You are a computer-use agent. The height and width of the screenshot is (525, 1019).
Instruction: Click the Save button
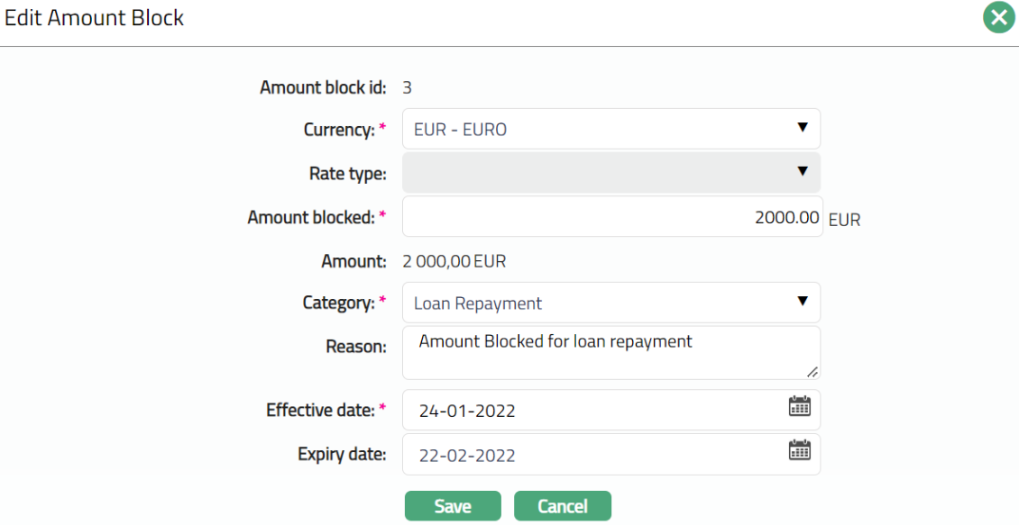click(x=453, y=506)
